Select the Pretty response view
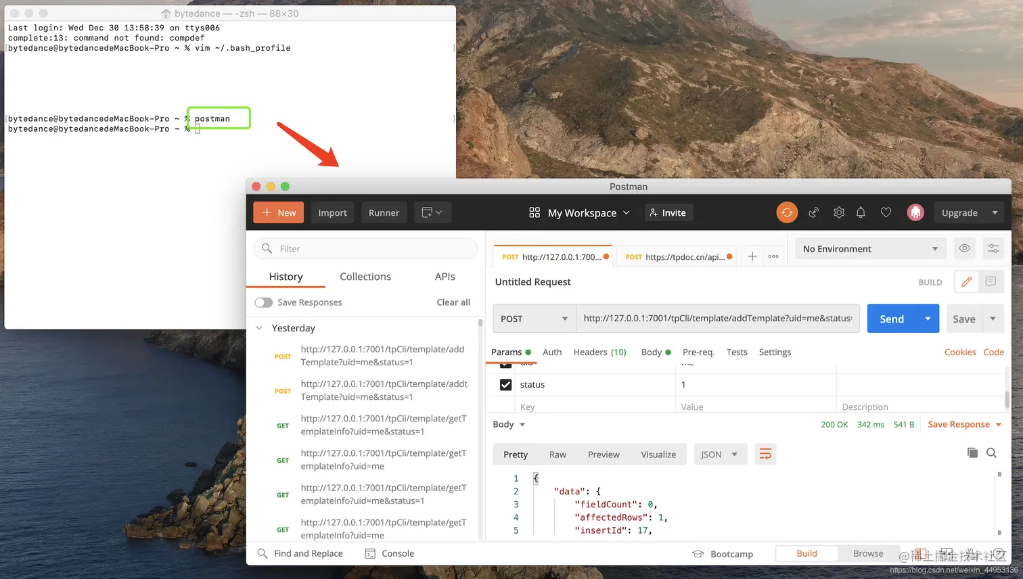 click(x=516, y=454)
